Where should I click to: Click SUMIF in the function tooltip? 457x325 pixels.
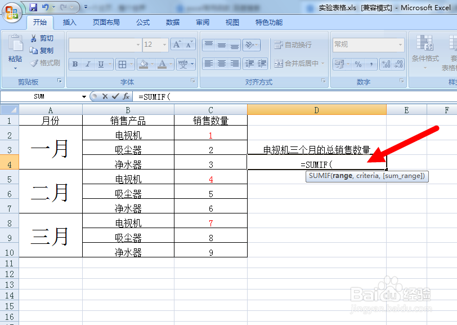coord(320,176)
